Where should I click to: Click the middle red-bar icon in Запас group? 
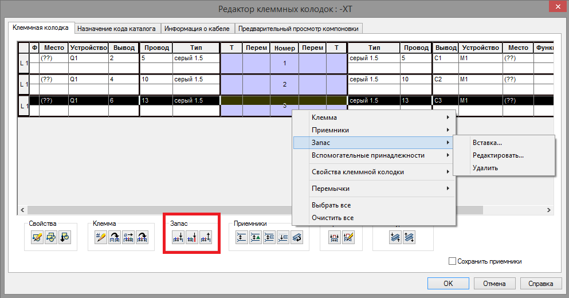click(192, 237)
